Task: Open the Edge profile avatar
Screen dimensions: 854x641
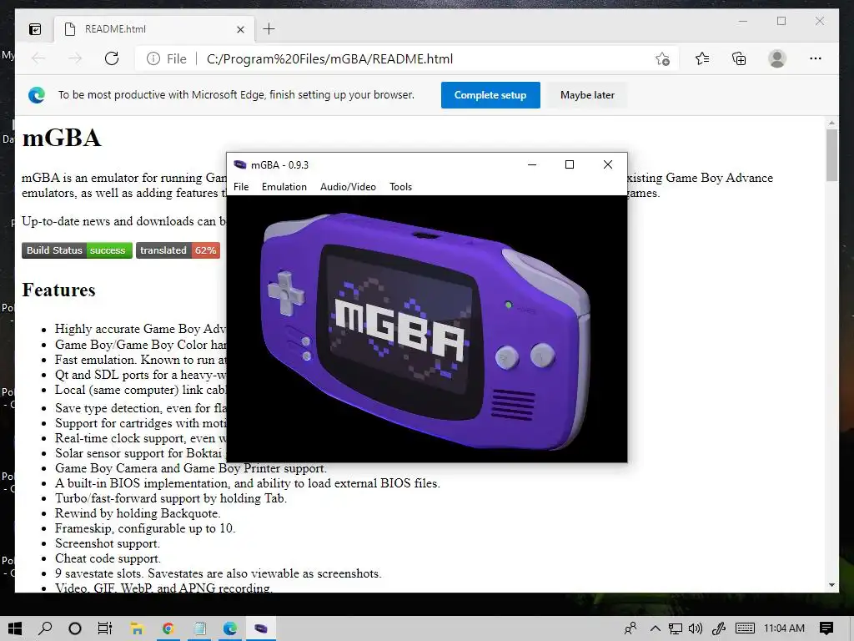Action: [777, 58]
